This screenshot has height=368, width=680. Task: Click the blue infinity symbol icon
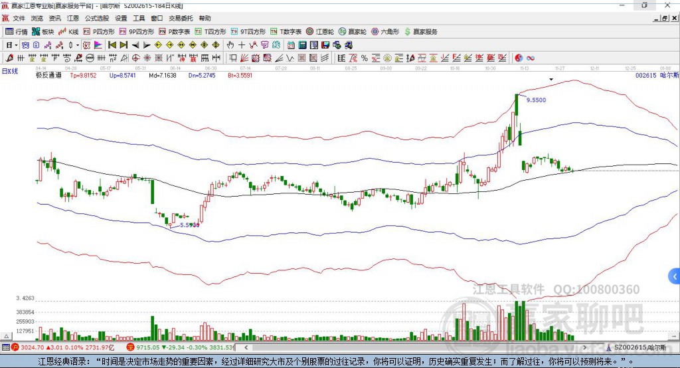tap(531, 58)
